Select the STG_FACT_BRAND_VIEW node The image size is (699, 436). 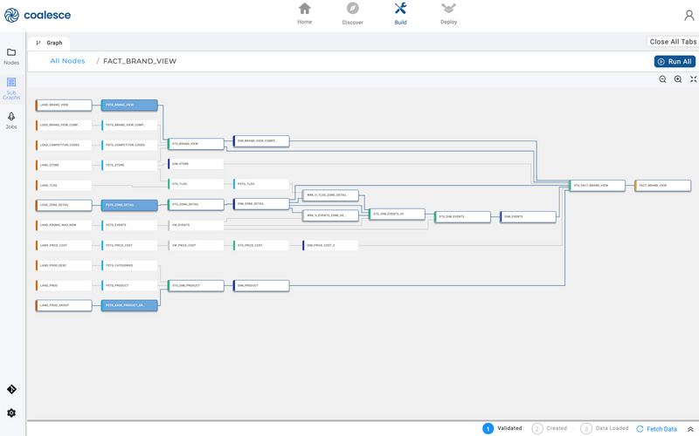click(598, 186)
